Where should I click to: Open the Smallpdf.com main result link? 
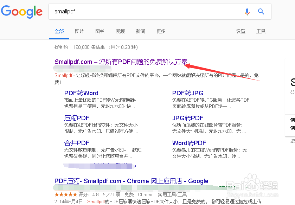[x=121, y=62]
